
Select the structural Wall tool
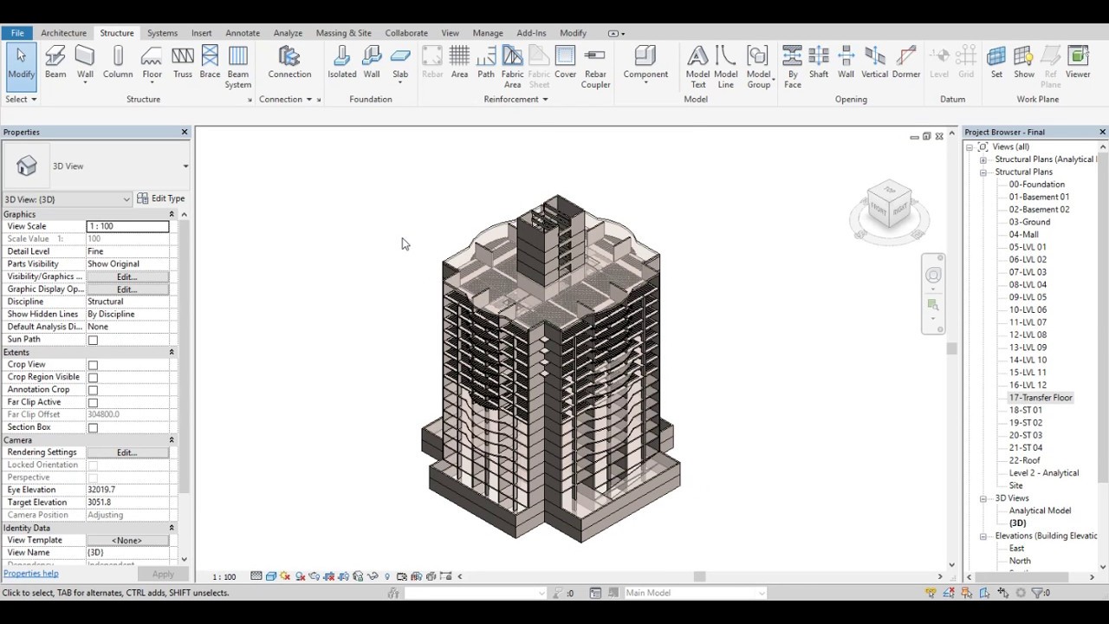pos(85,63)
